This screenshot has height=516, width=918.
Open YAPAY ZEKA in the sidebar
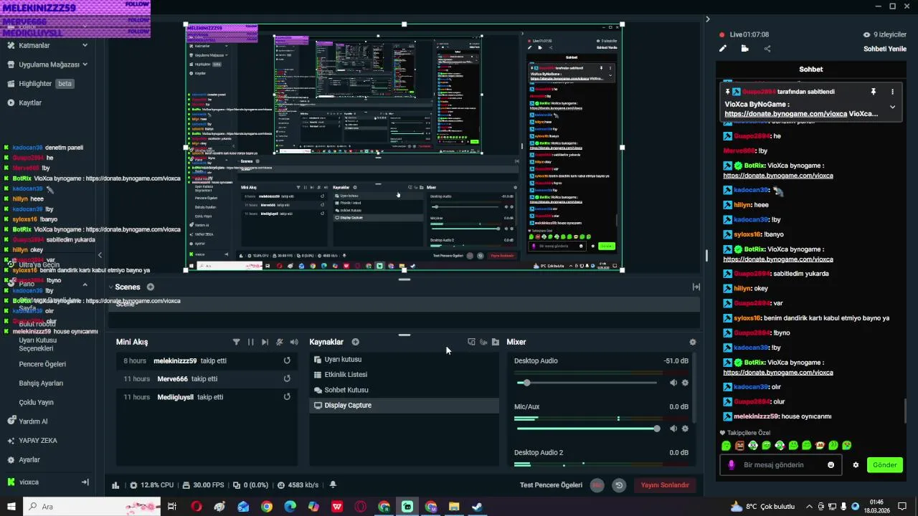(x=32, y=441)
